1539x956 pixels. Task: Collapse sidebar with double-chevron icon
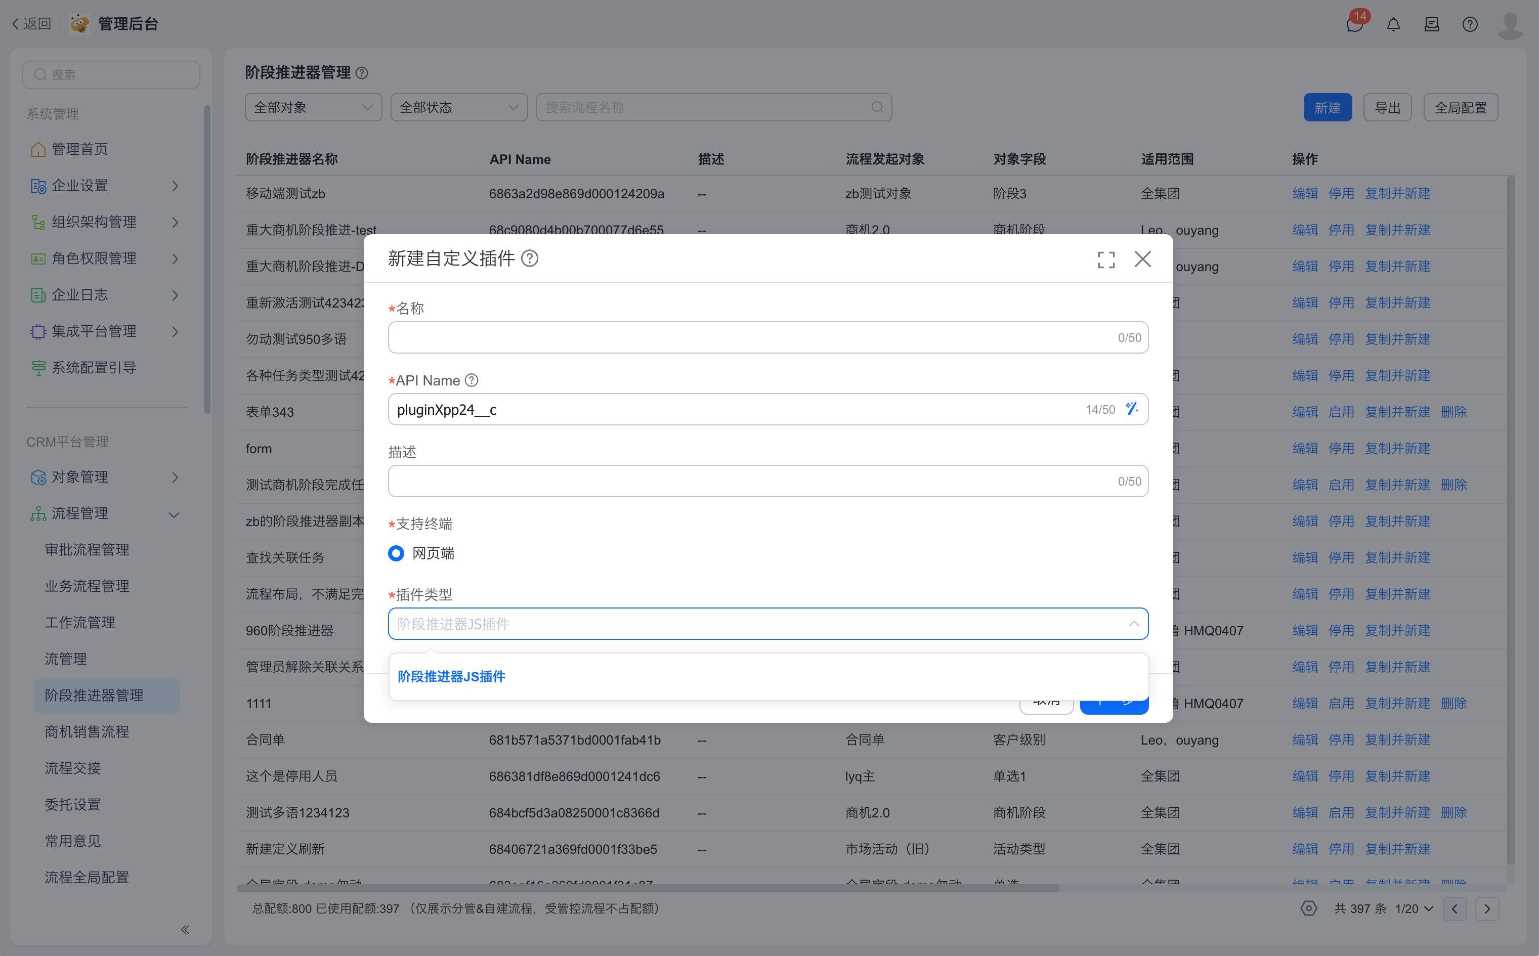point(185,930)
